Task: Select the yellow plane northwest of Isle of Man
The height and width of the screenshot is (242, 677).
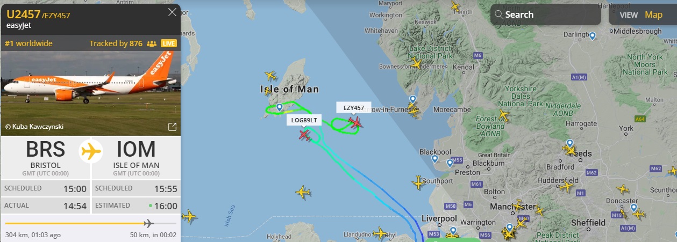Action: coord(270,76)
